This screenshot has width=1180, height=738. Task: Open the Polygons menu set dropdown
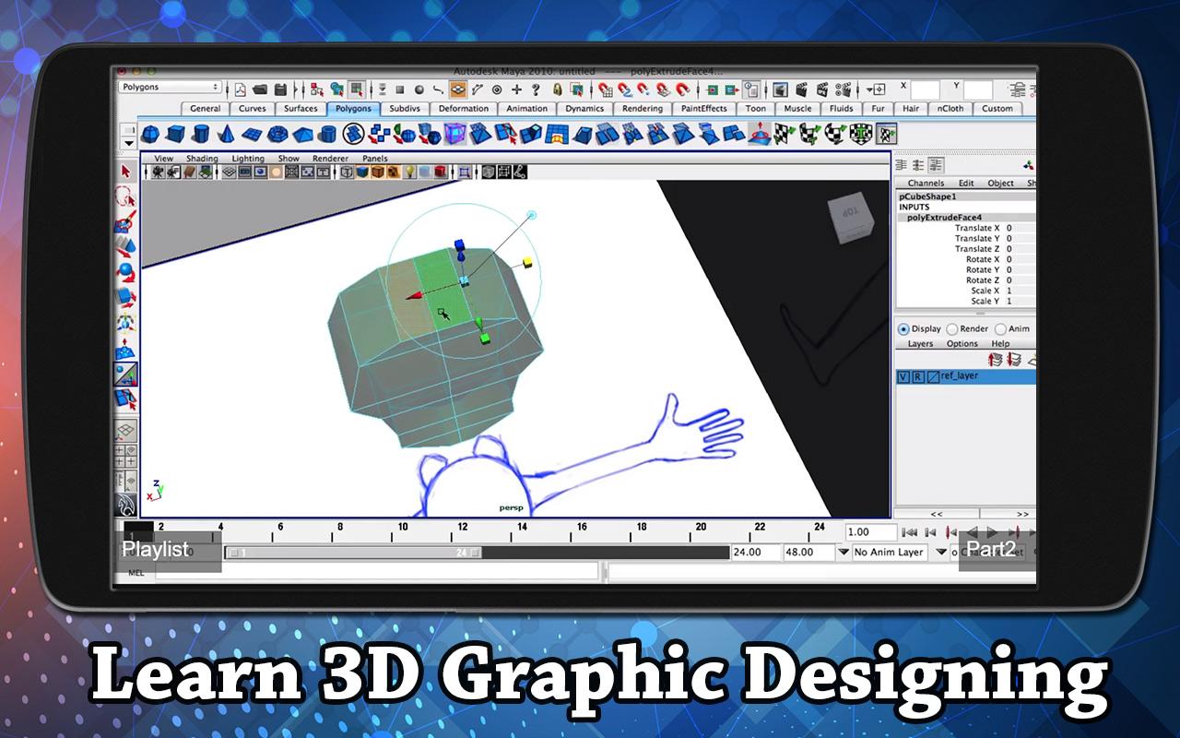click(x=171, y=87)
